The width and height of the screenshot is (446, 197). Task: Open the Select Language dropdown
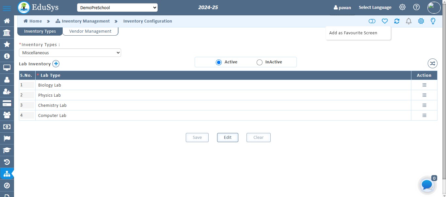coord(375,8)
